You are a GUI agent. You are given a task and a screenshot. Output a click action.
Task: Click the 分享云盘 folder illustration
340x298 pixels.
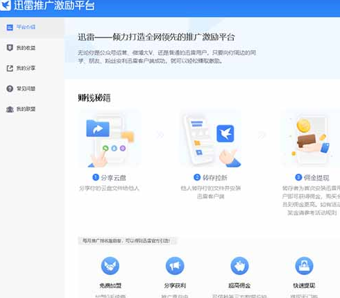coord(110,139)
